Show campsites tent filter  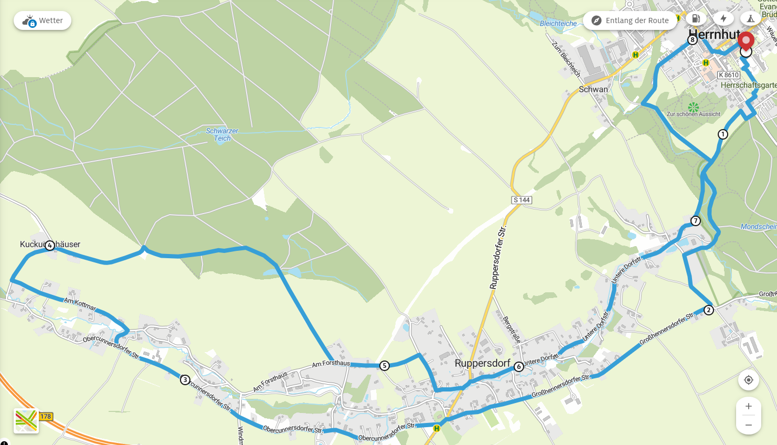(x=751, y=19)
